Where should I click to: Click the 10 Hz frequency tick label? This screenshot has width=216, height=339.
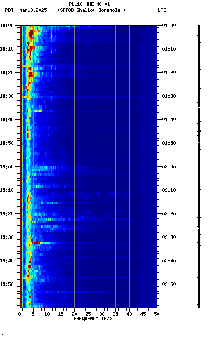47,314
